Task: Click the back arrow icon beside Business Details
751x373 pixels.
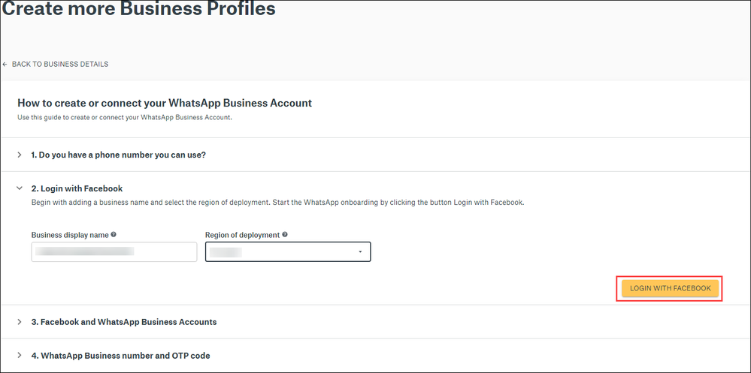Action: click(x=5, y=64)
